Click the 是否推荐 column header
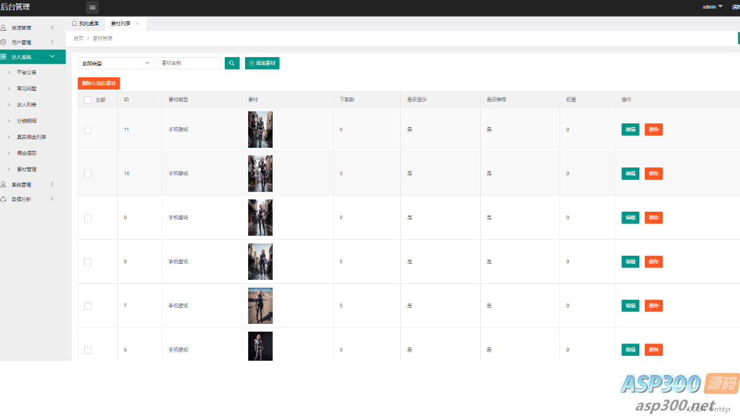The height and width of the screenshot is (419, 740). tap(497, 100)
